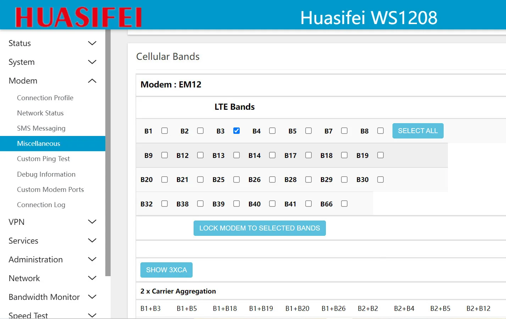
Task: Go to the Network Status page
Action: (40, 113)
